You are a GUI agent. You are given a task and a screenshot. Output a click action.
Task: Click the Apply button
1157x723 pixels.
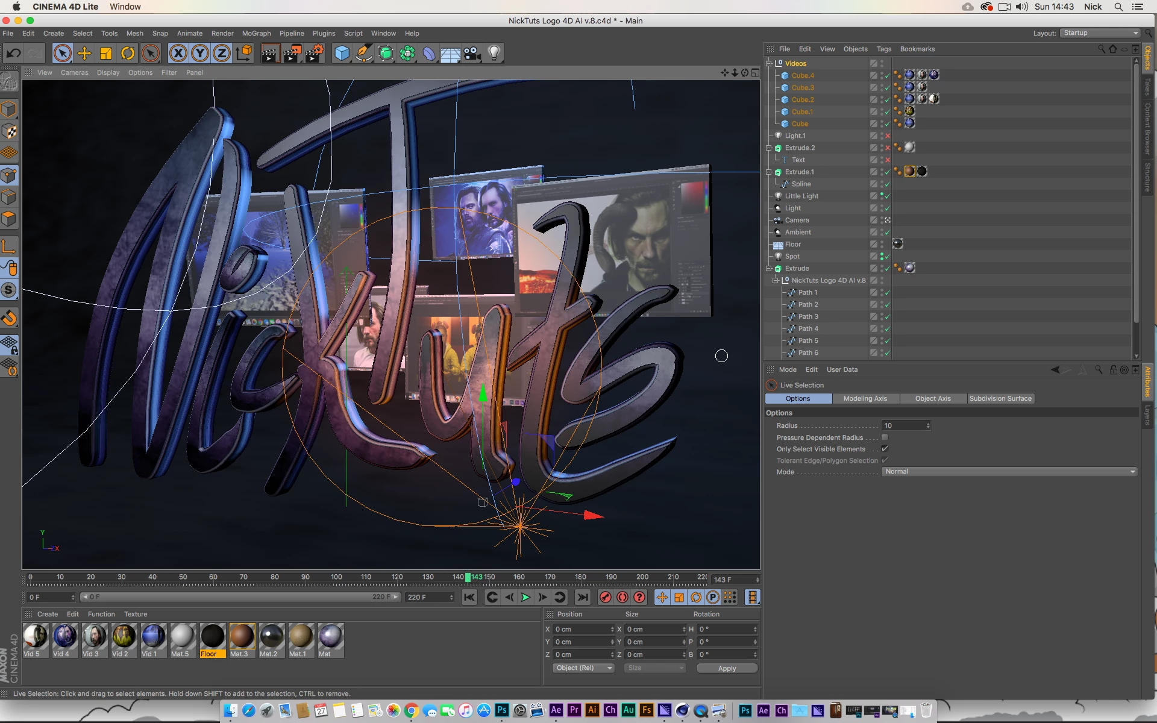pos(727,668)
